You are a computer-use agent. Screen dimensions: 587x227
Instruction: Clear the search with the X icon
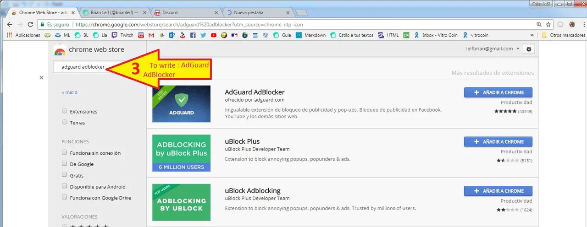pyautogui.click(x=41, y=78)
